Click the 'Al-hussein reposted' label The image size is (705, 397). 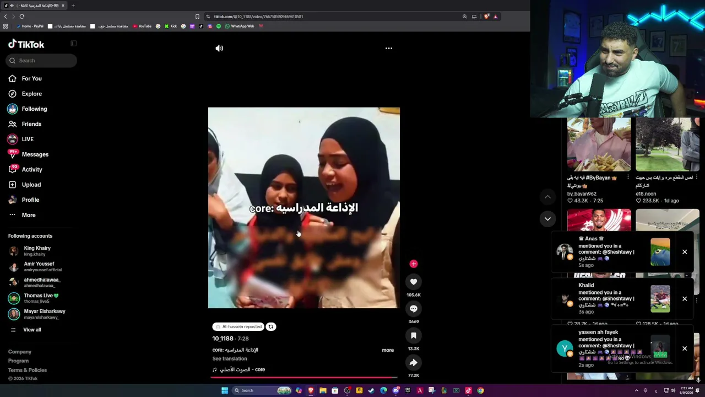click(238, 327)
